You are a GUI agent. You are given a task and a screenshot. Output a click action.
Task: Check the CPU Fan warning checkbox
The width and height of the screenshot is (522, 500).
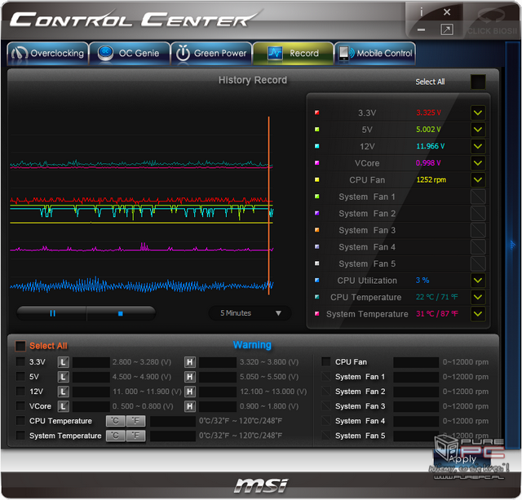(326, 361)
